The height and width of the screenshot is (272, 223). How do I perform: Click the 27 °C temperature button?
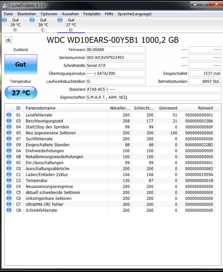pyautogui.click(x=21, y=93)
